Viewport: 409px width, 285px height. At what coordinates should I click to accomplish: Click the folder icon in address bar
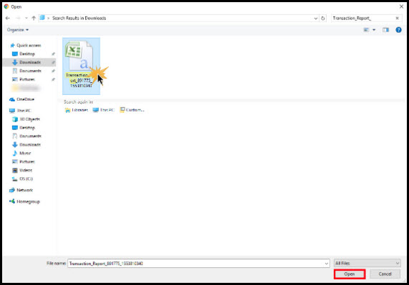coord(42,18)
